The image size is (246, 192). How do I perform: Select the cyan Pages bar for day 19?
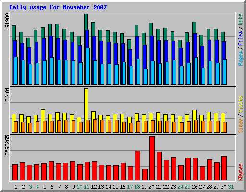point(146,77)
